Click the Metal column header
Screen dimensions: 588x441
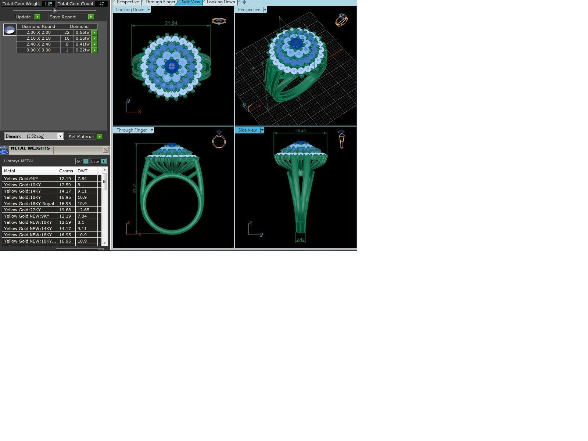(x=29, y=171)
